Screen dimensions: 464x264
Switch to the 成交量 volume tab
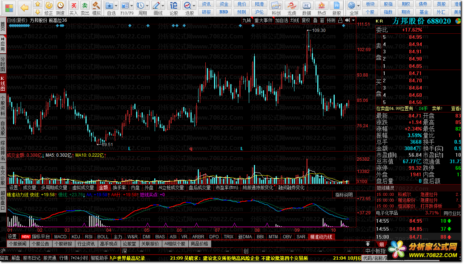tap(29, 187)
